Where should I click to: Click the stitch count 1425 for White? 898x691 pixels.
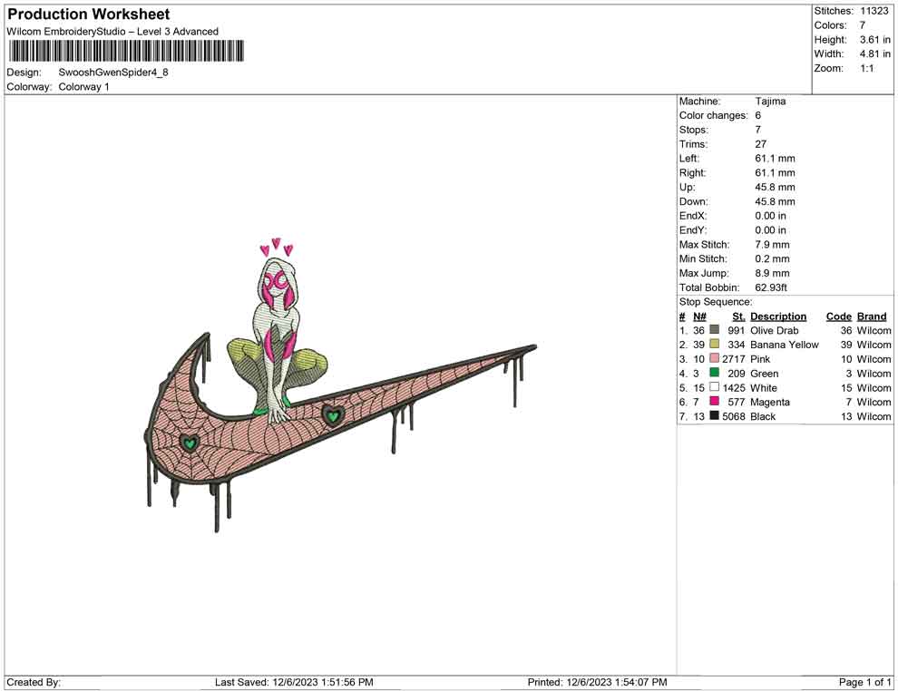pos(734,387)
